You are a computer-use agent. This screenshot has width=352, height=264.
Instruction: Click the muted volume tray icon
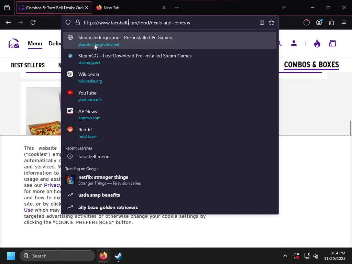pyautogui.click(x=316, y=256)
